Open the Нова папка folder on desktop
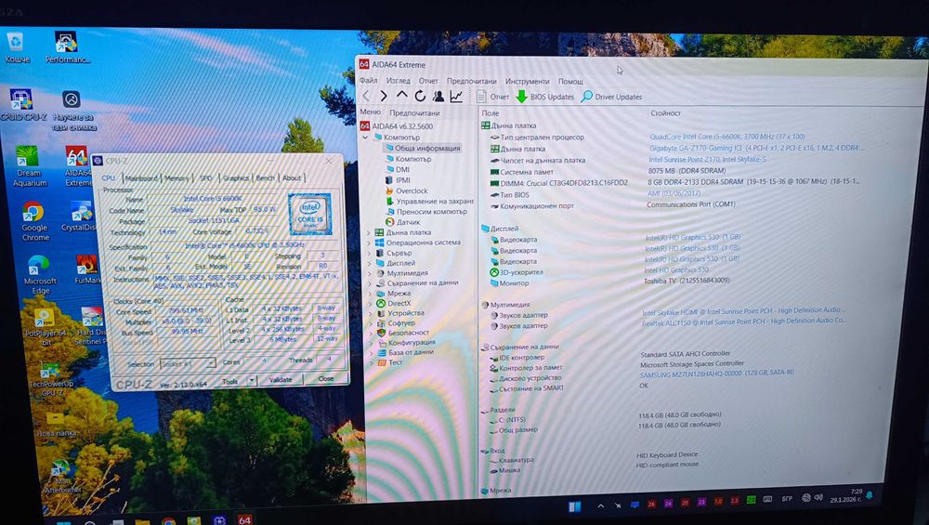This screenshot has height=525, width=929. click(x=57, y=425)
